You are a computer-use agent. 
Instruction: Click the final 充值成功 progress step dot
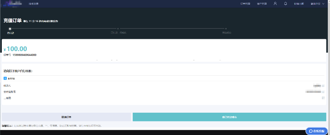click(226, 29)
